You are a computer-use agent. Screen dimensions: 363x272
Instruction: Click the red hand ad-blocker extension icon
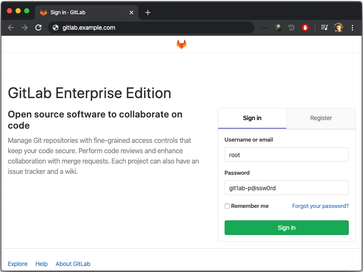[x=305, y=28]
